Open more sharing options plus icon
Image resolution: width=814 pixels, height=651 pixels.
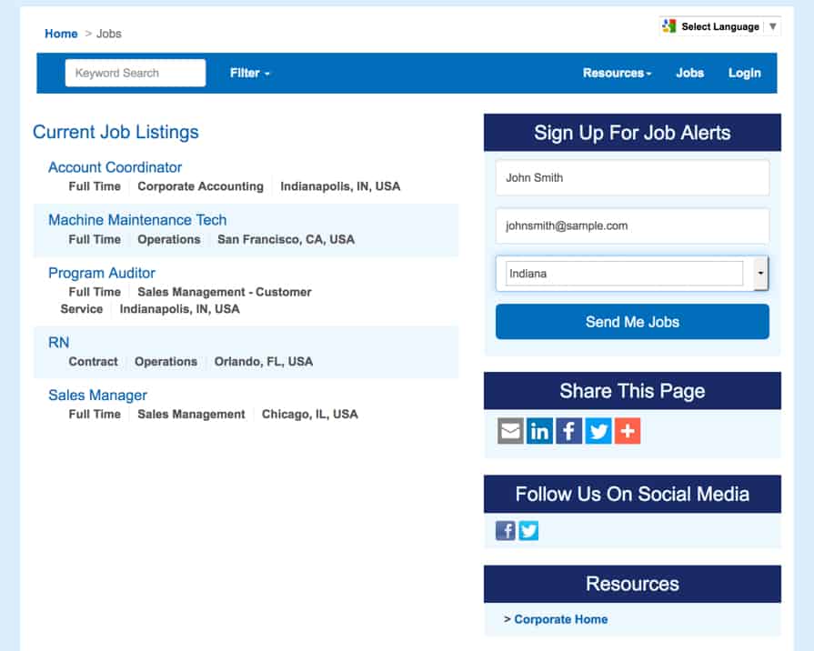628,431
